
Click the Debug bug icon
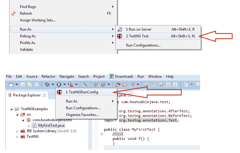pyautogui.click(x=47, y=84)
